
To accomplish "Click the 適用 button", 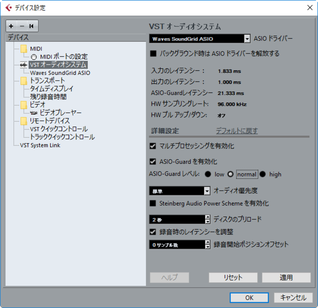I will (286, 277).
